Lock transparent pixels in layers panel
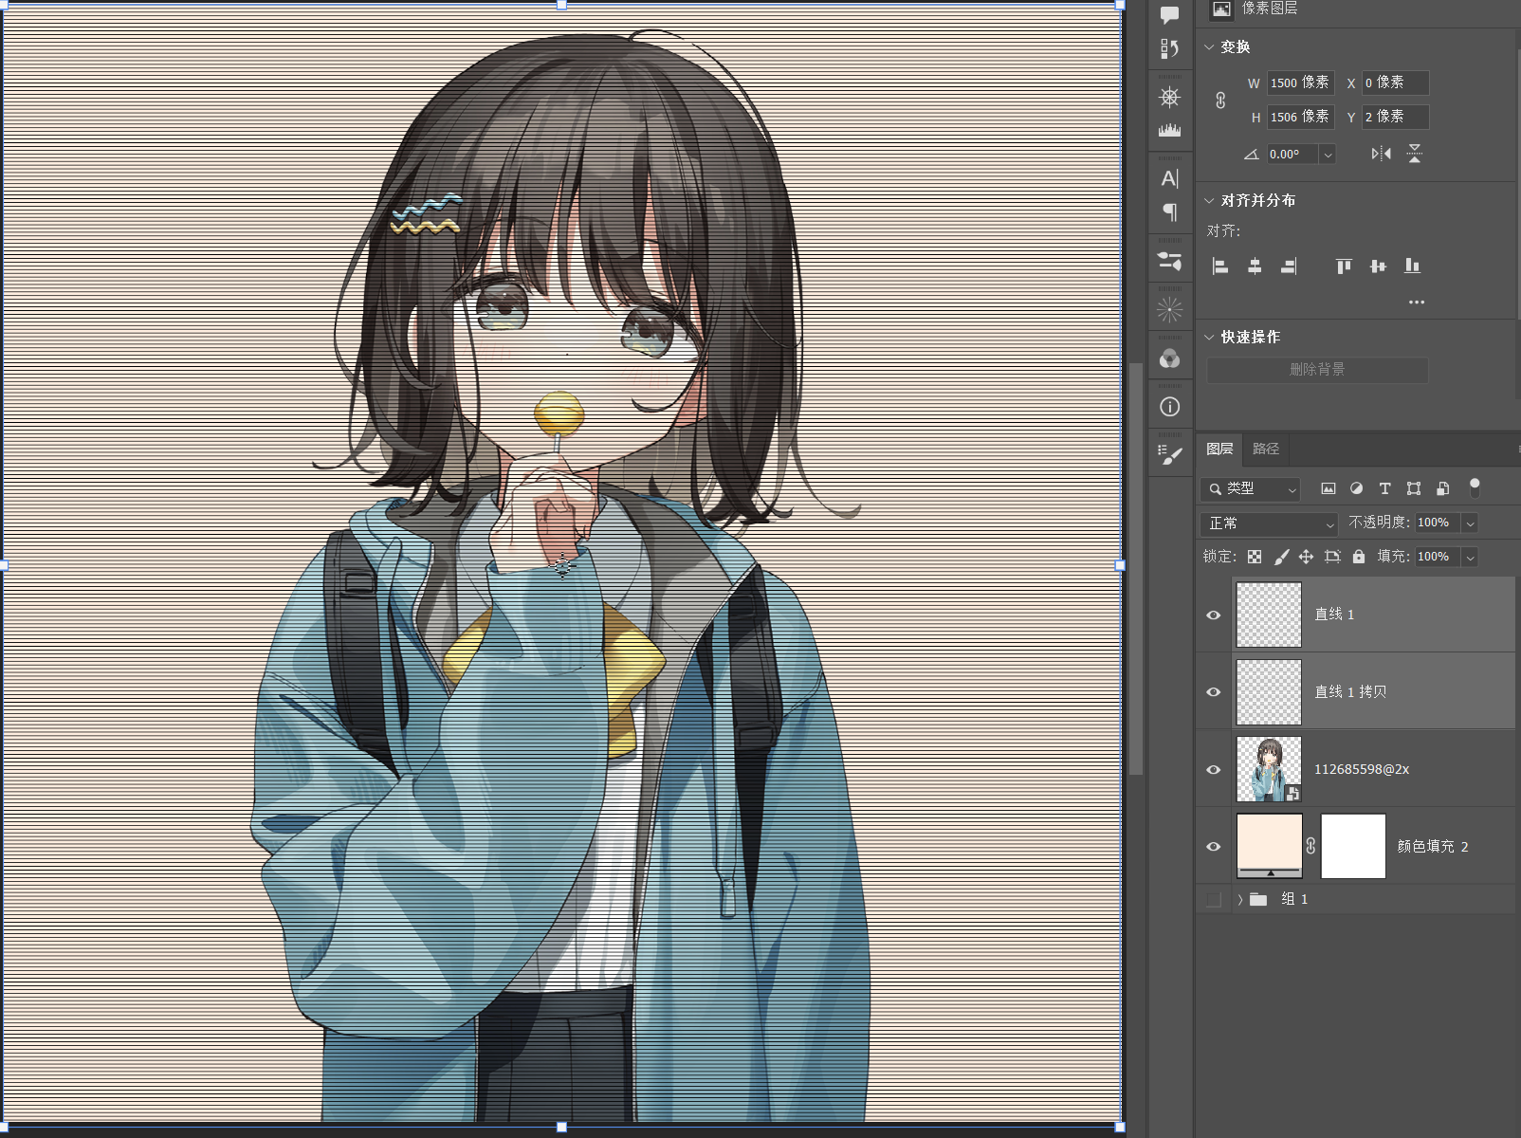 tap(1255, 557)
